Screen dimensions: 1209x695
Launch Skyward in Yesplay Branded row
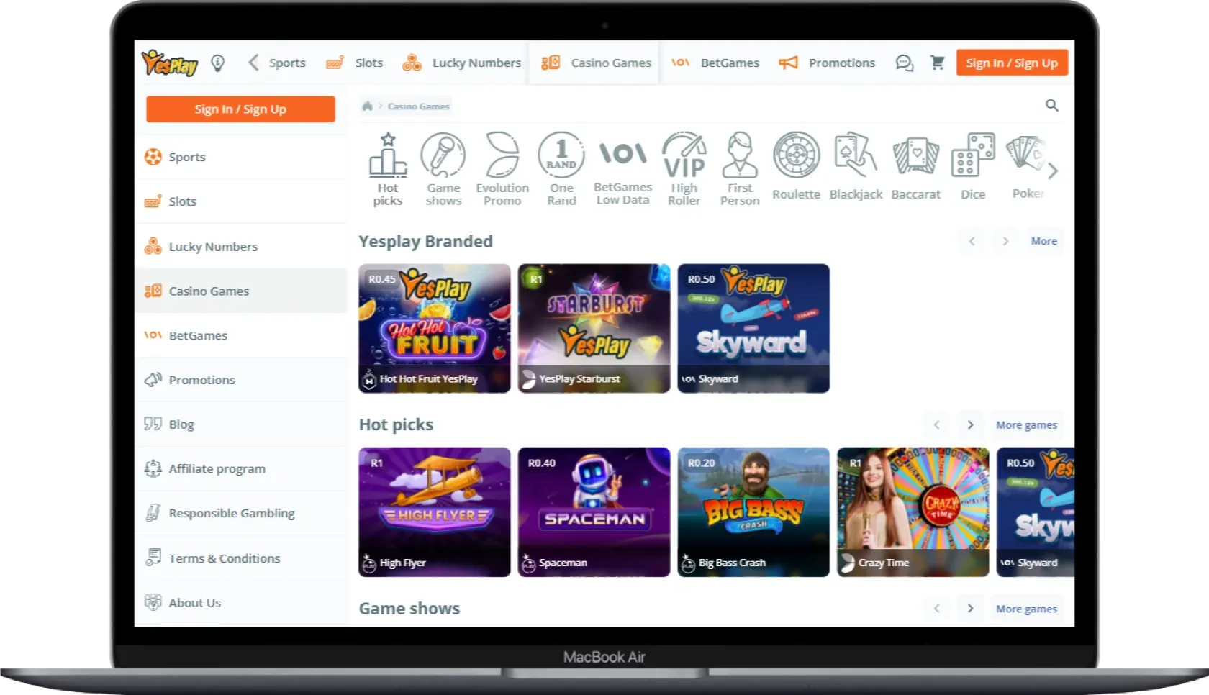point(753,328)
